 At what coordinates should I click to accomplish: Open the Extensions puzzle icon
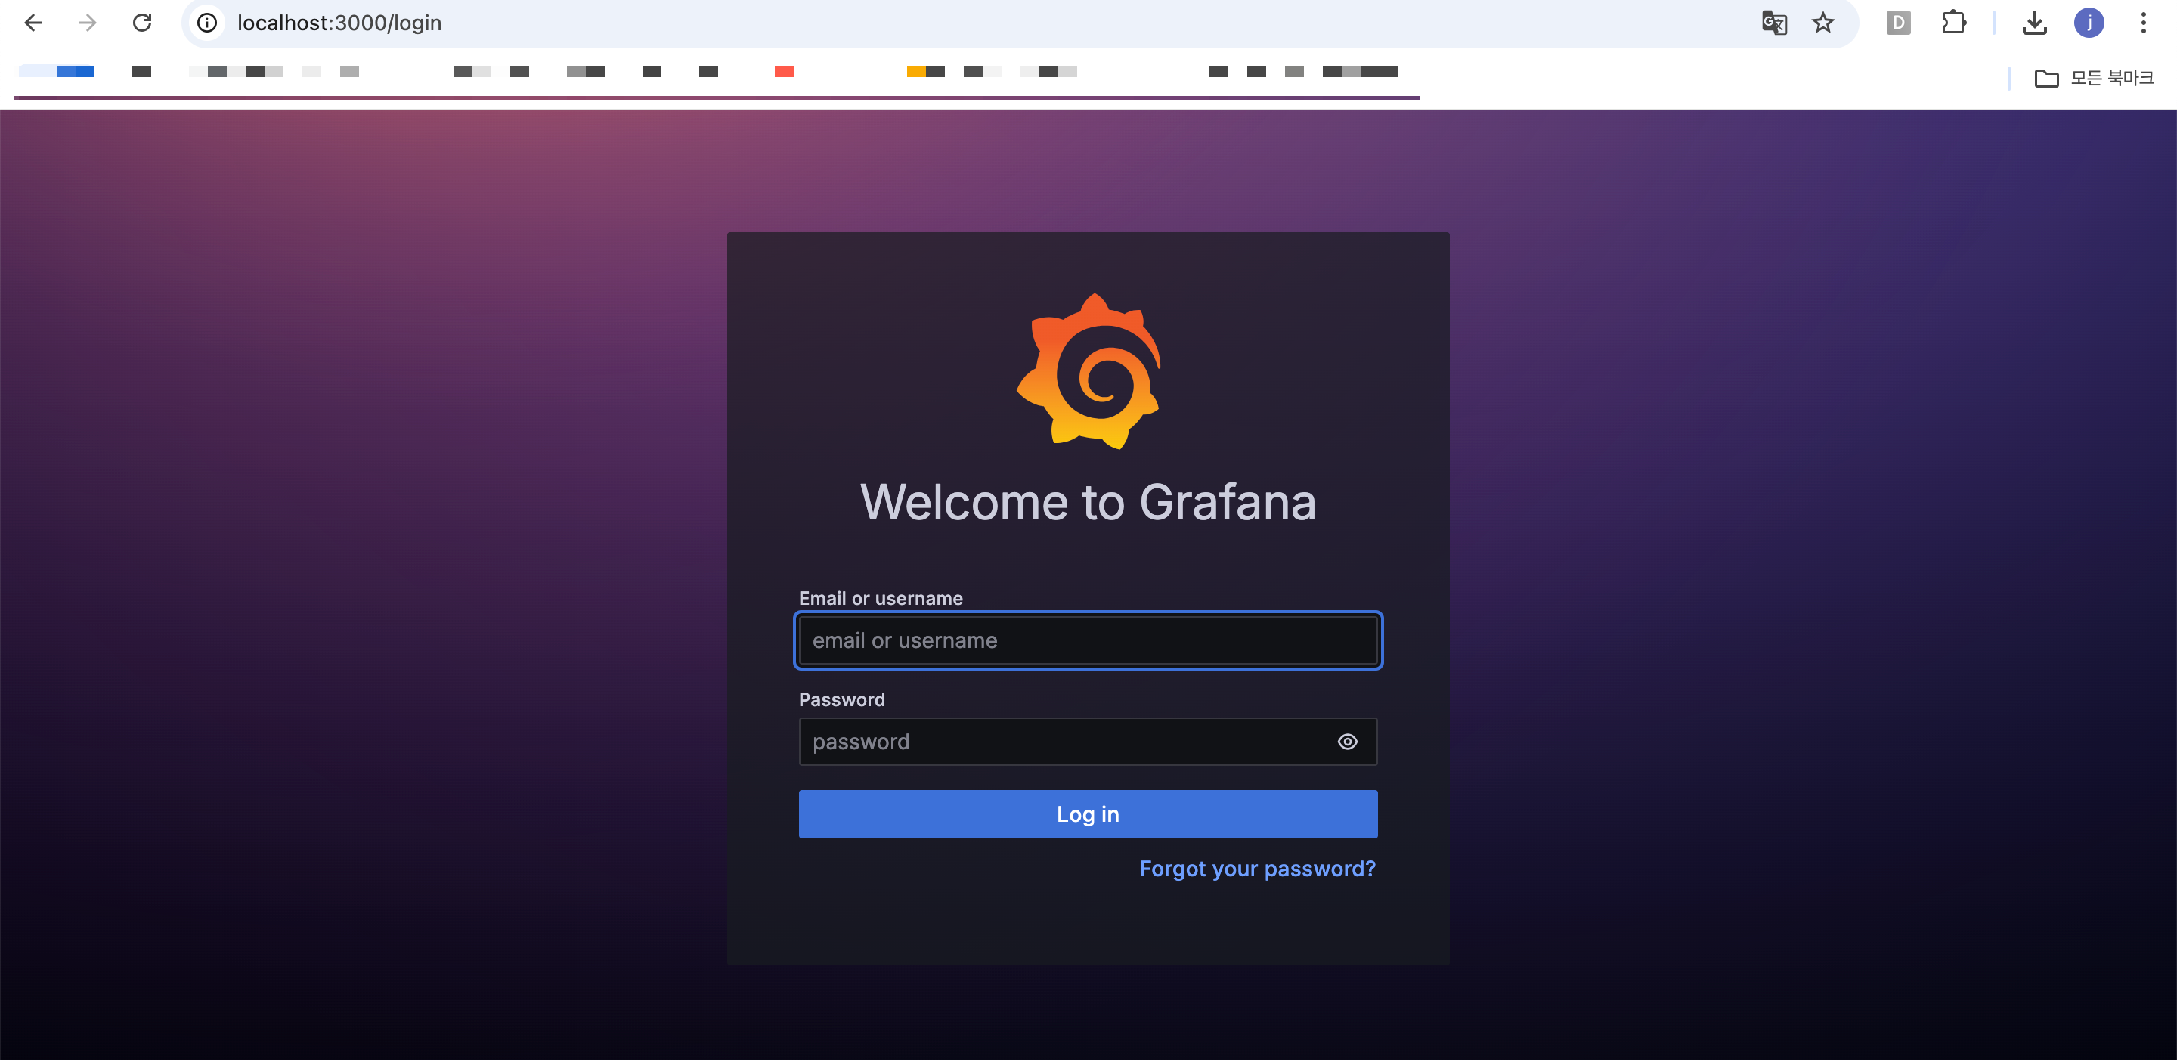click(1953, 23)
